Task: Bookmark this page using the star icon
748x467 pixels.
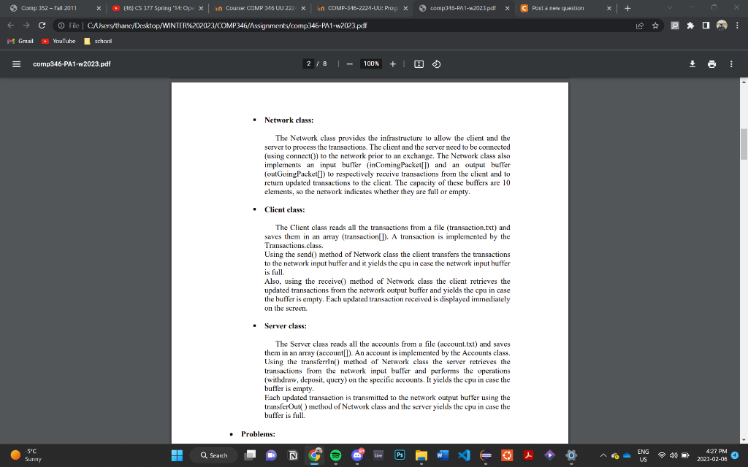Action: pyautogui.click(x=657, y=24)
